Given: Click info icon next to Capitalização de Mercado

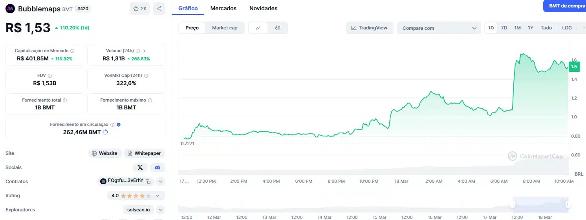Looking at the screenshot, I should [72, 51].
